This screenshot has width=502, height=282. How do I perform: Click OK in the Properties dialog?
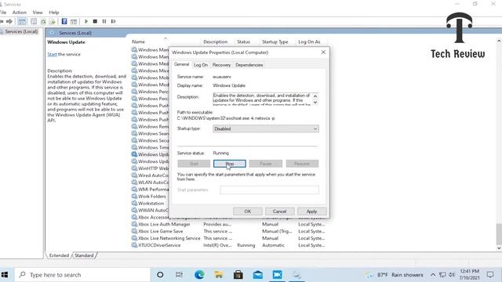pos(248,211)
